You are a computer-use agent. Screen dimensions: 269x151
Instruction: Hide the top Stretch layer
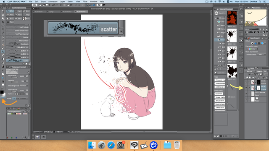point(246,82)
